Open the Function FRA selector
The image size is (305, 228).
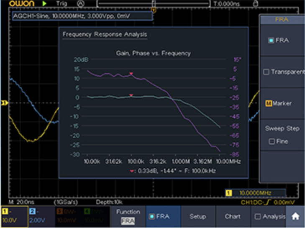128,216
